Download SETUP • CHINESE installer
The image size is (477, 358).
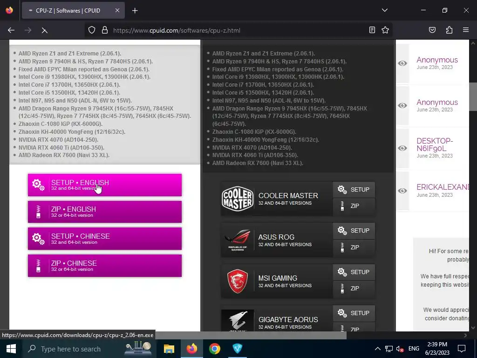click(105, 239)
